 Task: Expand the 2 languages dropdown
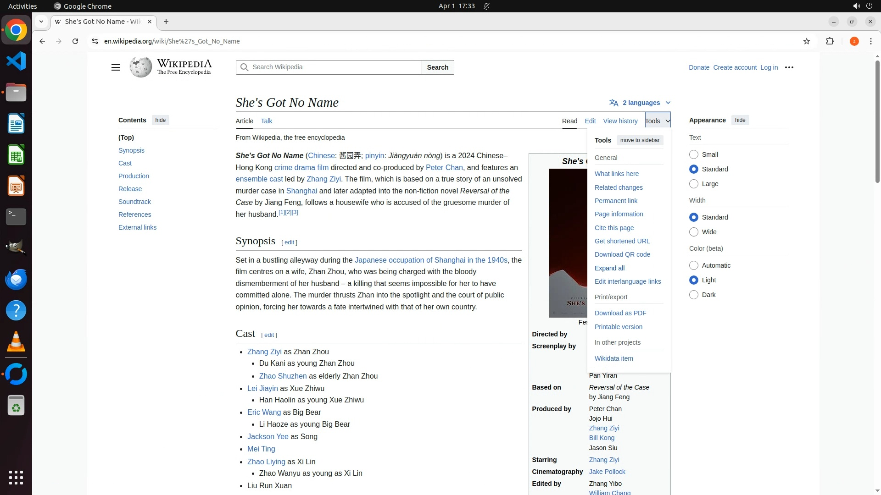[641, 103]
